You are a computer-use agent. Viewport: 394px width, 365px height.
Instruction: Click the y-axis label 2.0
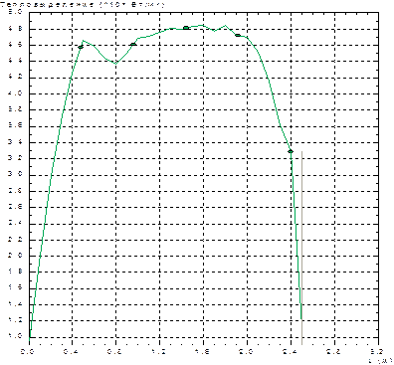click(x=15, y=256)
